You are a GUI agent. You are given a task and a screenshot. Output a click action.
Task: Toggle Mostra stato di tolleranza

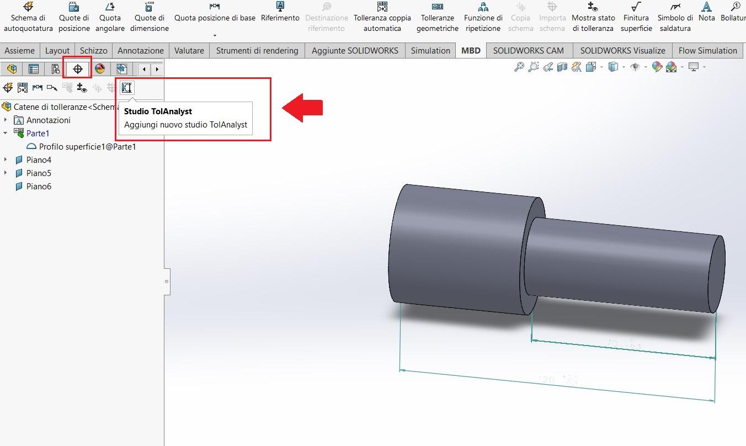[593, 17]
